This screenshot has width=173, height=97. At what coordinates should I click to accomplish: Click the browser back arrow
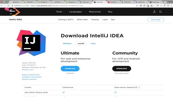pyautogui.click(x=2, y=5)
